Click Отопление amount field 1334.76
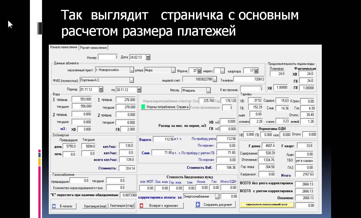361x218 pixels. coord(267,160)
